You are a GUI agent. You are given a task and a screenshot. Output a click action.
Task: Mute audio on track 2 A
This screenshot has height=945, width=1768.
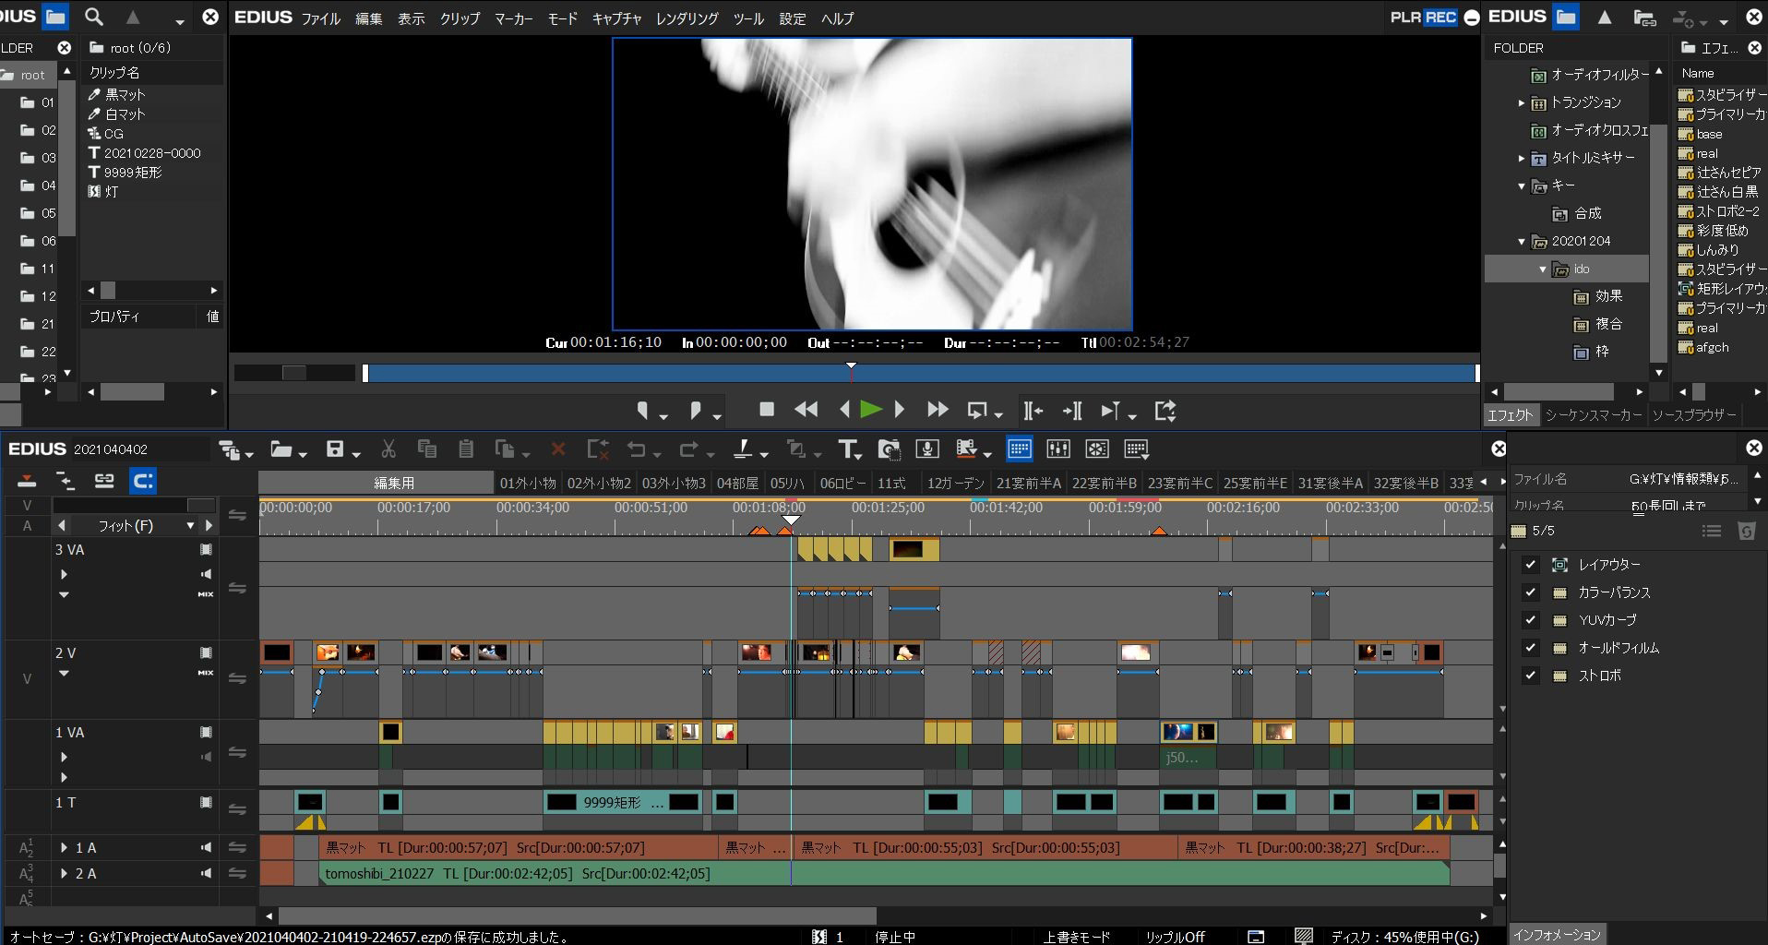tap(205, 873)
